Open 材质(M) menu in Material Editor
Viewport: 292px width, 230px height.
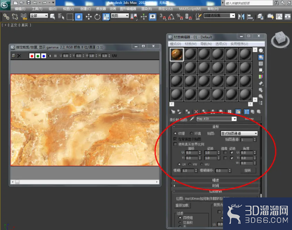191,44
